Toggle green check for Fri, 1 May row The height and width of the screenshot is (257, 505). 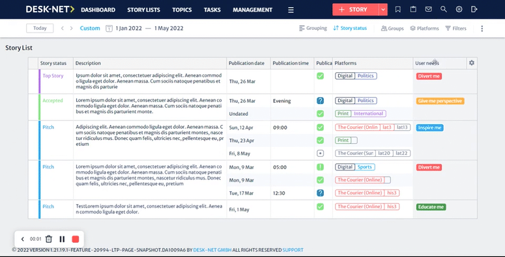pos(320,206)
